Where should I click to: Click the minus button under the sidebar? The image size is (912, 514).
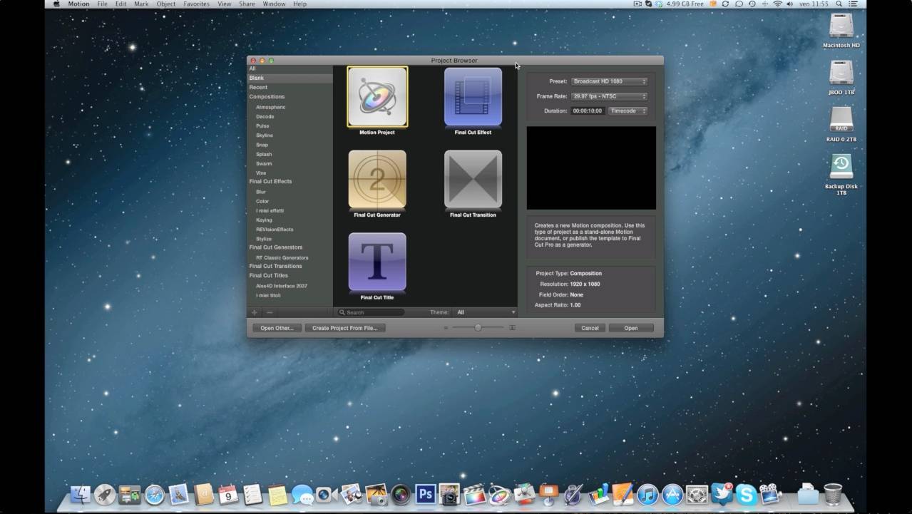270,312
